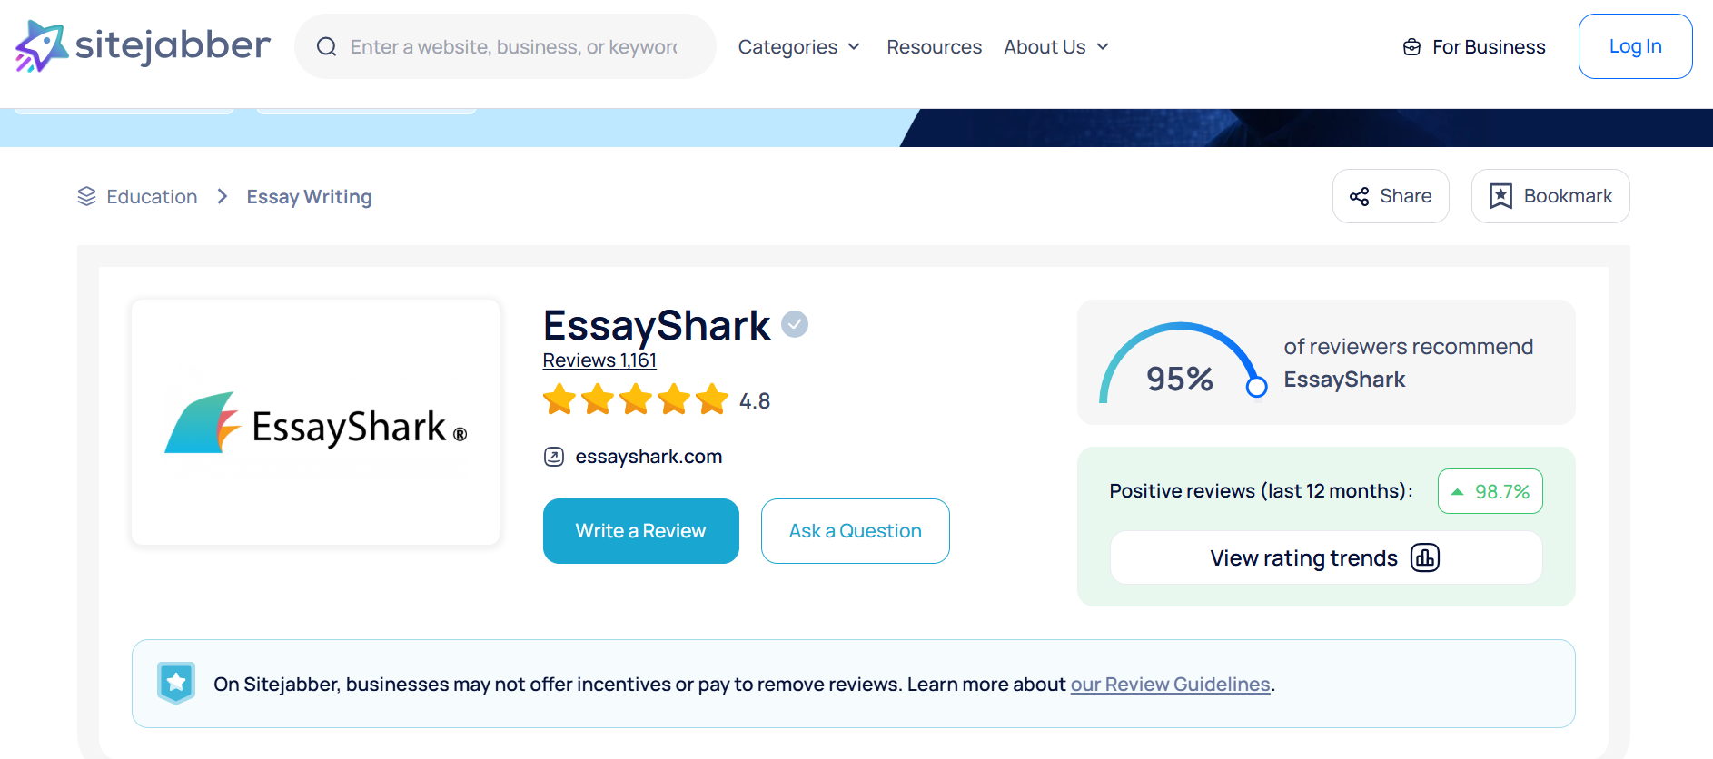Expand the Categories dropdown menu
This screenshot has height=759, width=1713.
pyautogui.click(x=798, y=47)
